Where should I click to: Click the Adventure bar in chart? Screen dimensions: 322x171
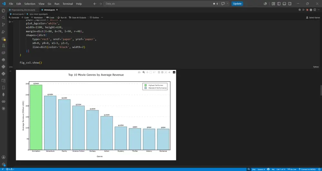[x=50, y=123]
